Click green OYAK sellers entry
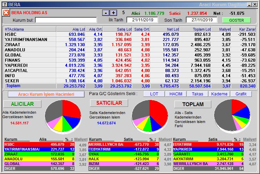The height and width of the screenshot is (174, 260). coord(124,154)
